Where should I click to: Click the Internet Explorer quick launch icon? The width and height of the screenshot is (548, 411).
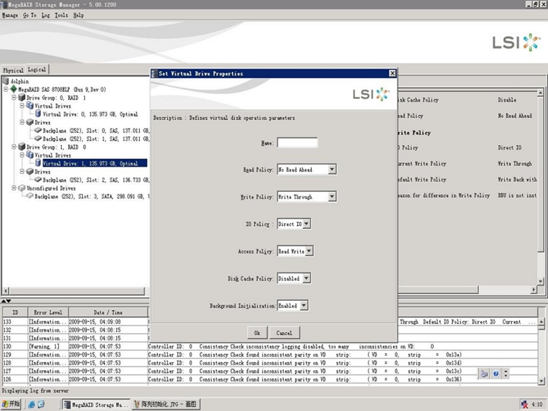click(x=31, y=404)
